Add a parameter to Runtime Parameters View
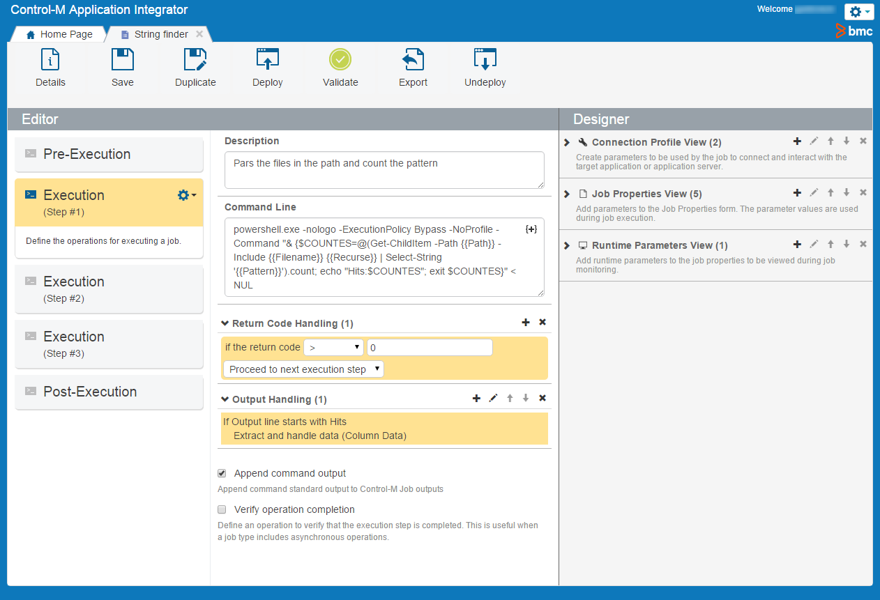The height and width of the screenshot is (600, 880). coord(798,244)
